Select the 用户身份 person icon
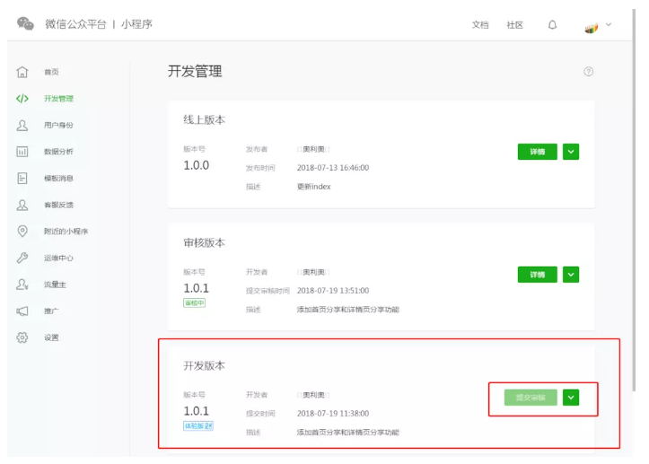 [x=22, y=126]
